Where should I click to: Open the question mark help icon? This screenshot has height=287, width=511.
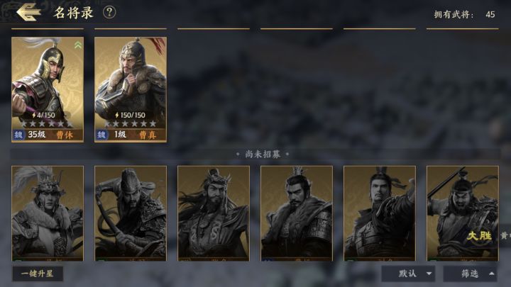coord(109,12)
